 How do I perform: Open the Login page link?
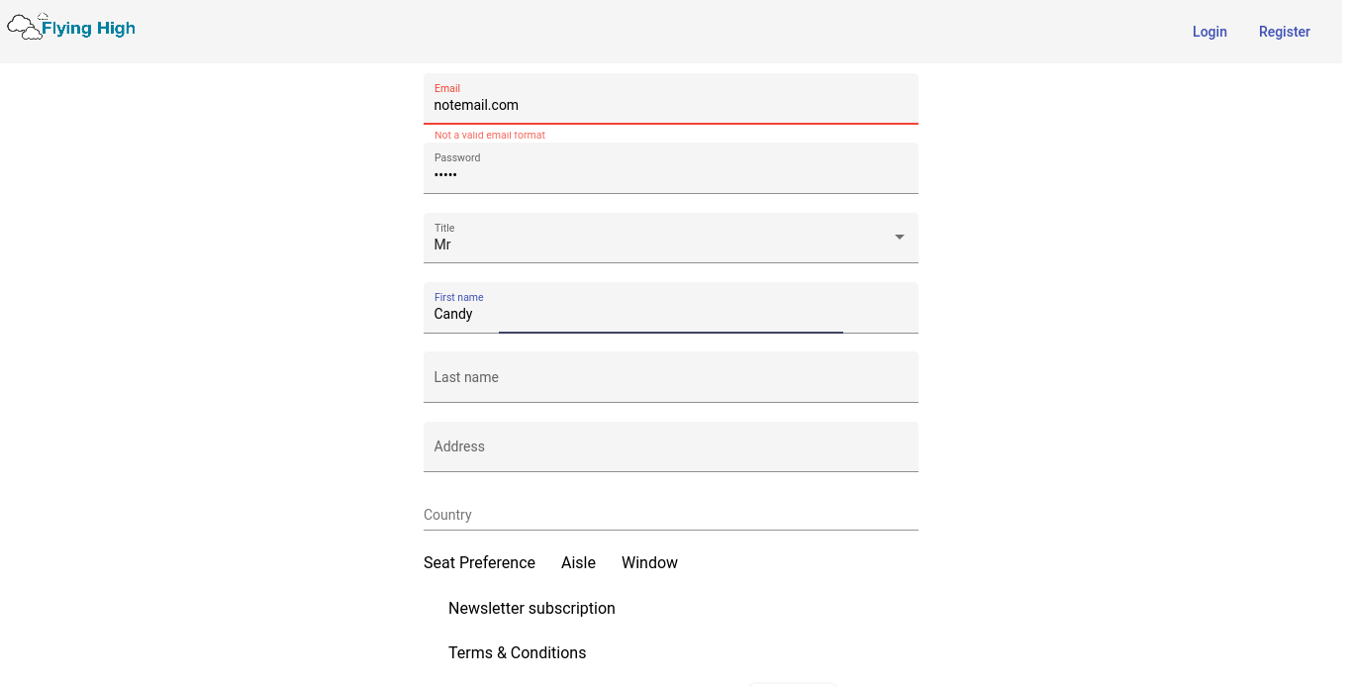click(x=1209, y=32)
